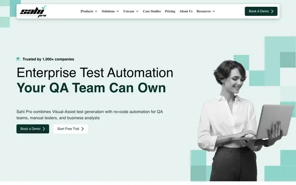Open the Usecase dropdown

click(131, 11)
